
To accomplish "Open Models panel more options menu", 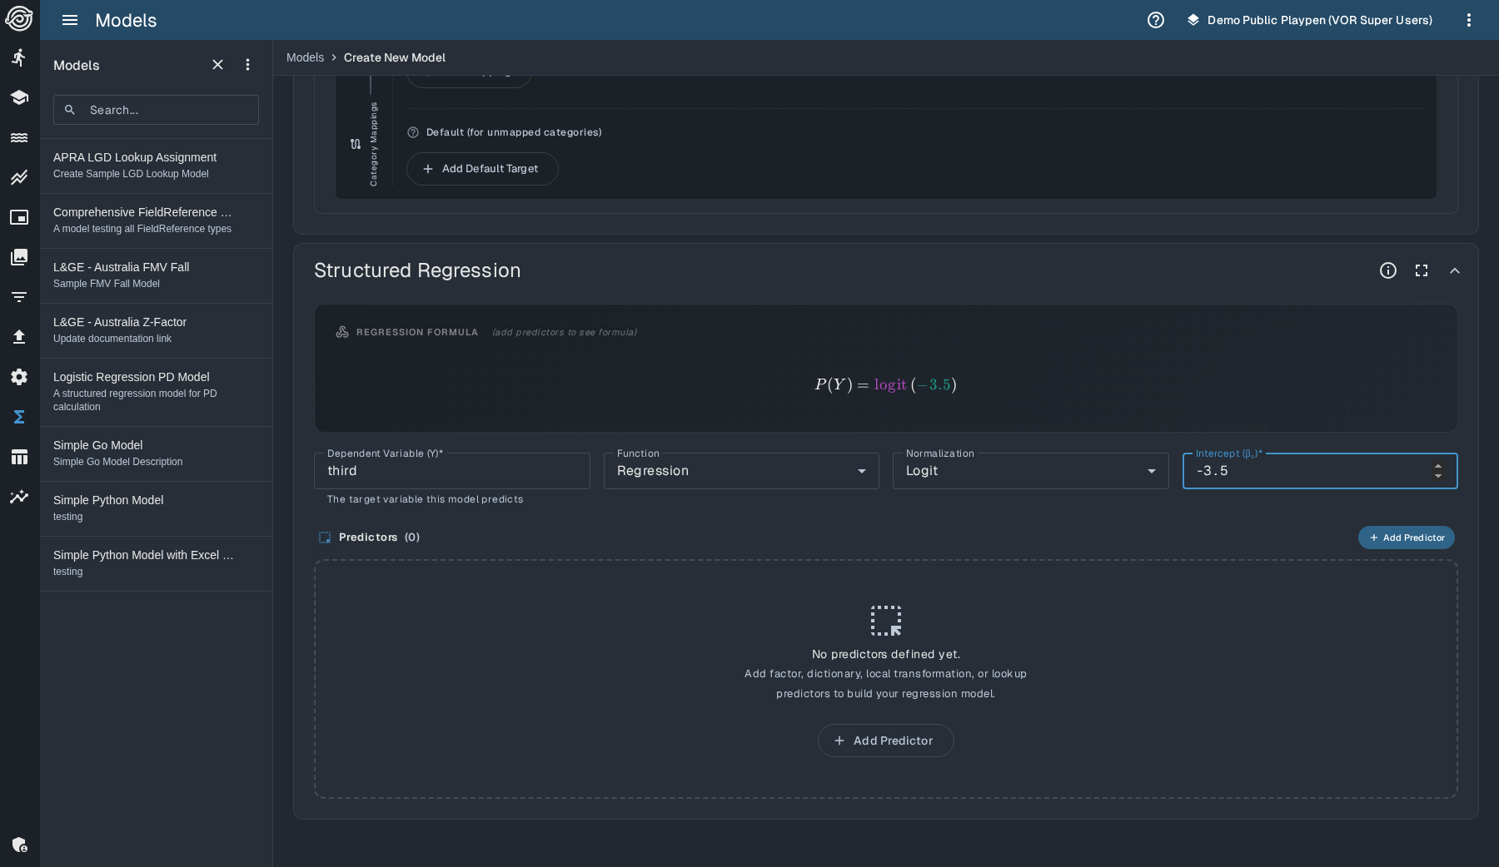I will (x=247, y=65).
